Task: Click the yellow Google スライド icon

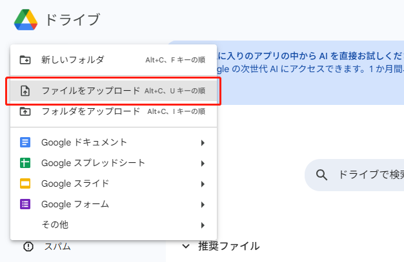Action: 26,183
